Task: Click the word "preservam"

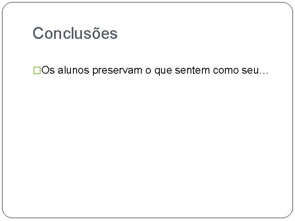Action: [117, 71]
